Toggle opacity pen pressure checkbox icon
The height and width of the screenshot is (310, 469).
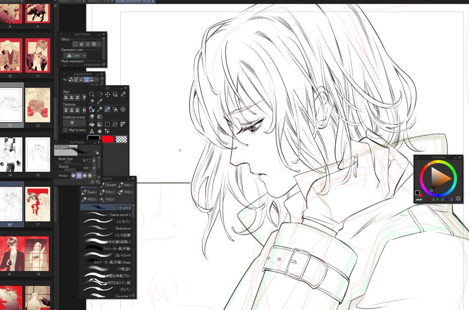94,168
